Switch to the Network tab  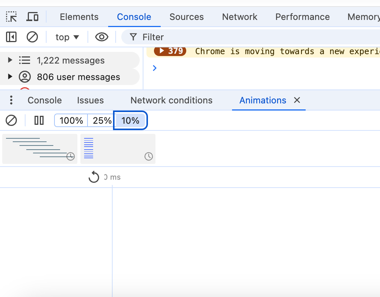click(240, 17)
